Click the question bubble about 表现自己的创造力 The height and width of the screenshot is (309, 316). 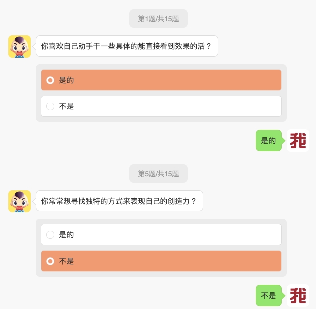(119, 201)
